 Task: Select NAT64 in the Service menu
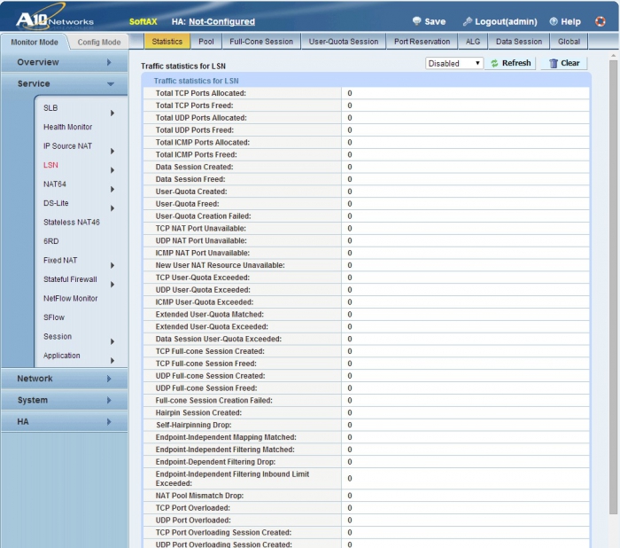coord(55,184)
